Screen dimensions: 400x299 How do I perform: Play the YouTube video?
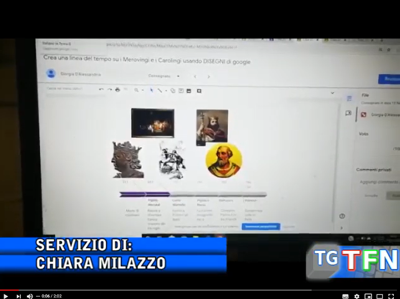pos(6,296)
